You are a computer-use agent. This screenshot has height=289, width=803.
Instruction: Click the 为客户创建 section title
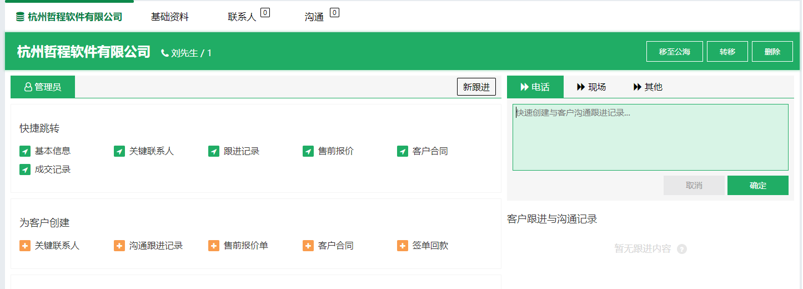click(44, 223)
